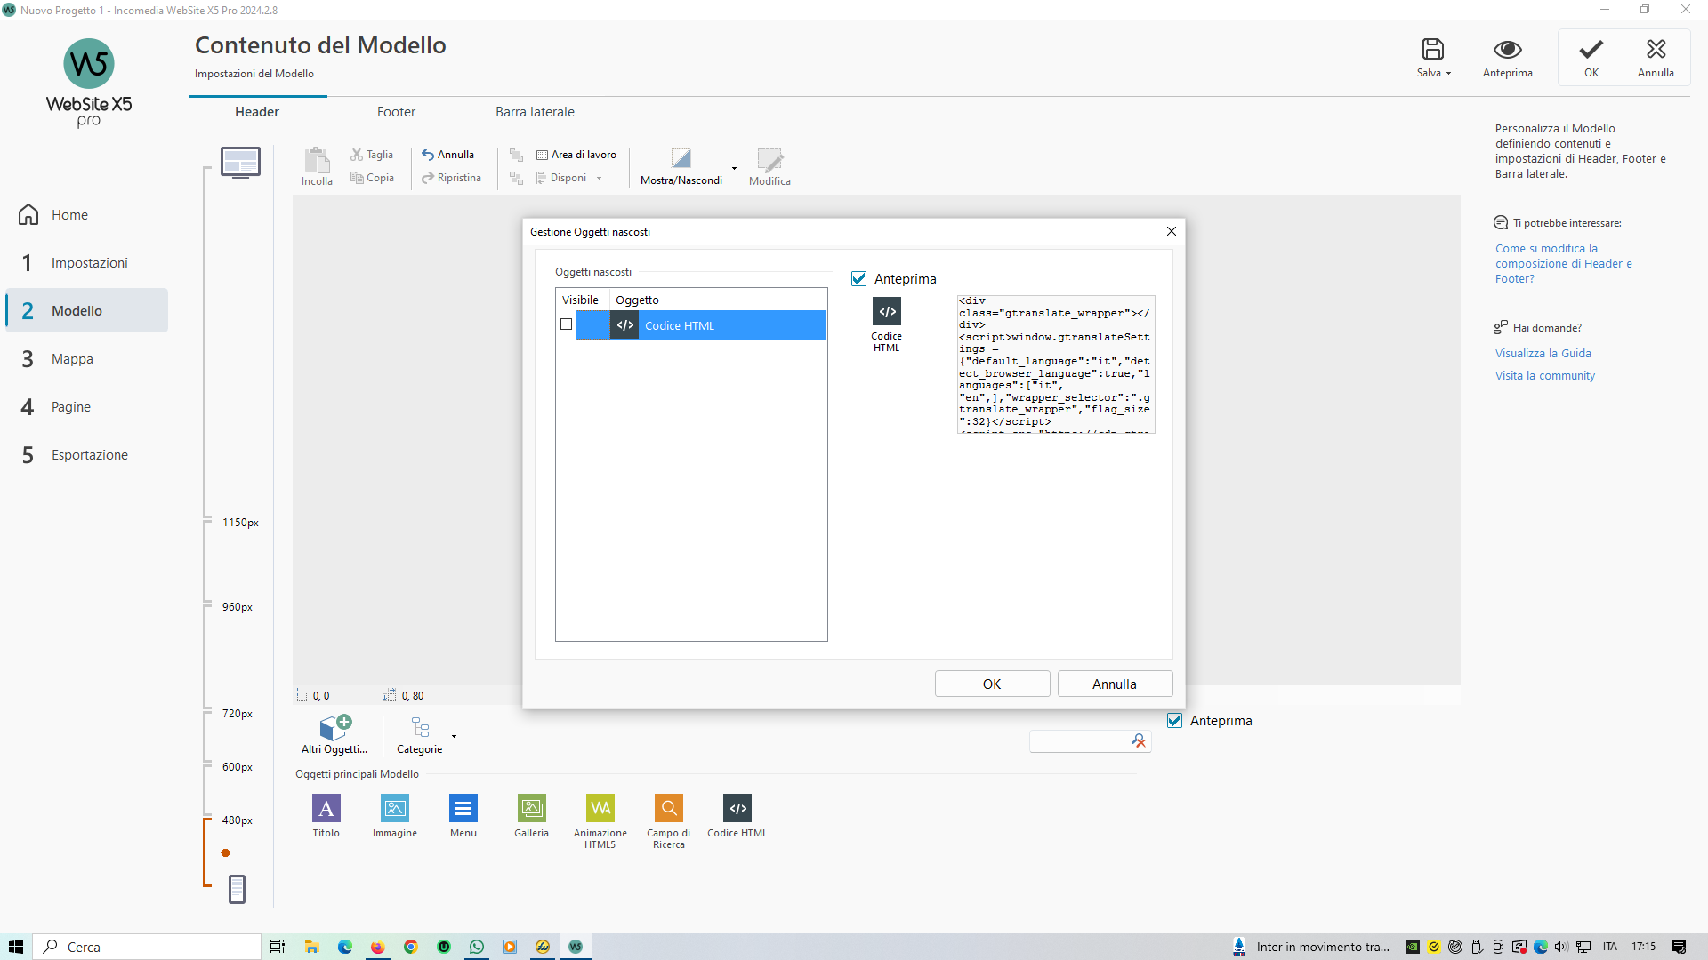Expand the Categorie dropdown
This screenshot has width=1708, height=960.
pyautogui.click(x=454, y=737)
